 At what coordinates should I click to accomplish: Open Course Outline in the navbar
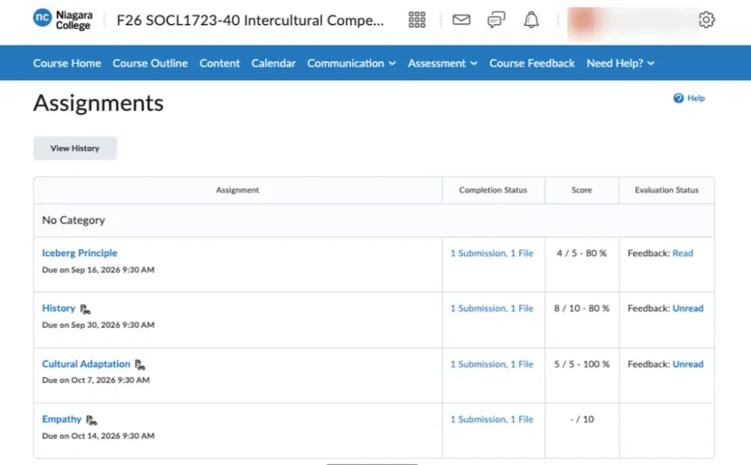point(150,63)
